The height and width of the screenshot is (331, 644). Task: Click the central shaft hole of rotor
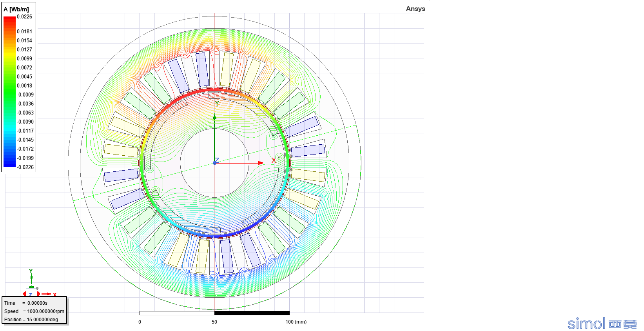(214, 163)
